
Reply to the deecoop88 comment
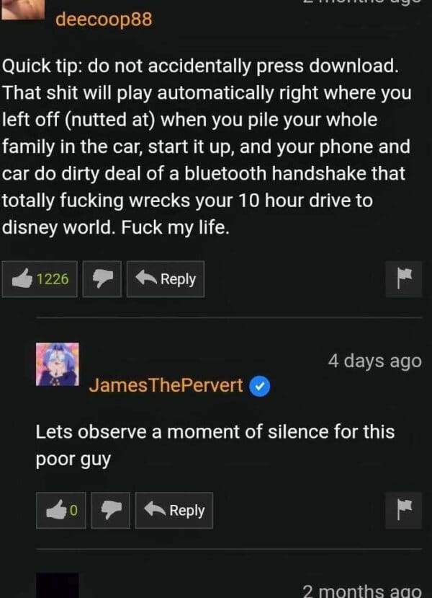click(x=166, y=279)
